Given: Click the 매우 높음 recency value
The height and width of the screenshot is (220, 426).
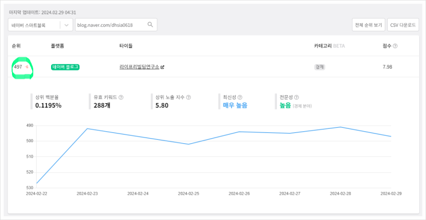Looking at the screenshot, I should [235, 105].
